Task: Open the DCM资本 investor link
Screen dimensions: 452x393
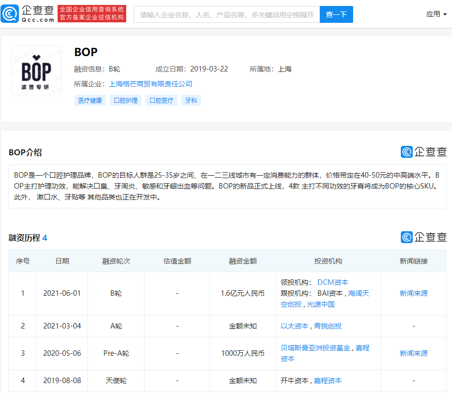Action: pyautogui.click(x=333, y=282)
